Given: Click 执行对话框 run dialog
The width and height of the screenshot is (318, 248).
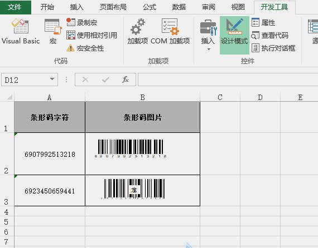Looking at the screenshot, I should pos(273,48).
